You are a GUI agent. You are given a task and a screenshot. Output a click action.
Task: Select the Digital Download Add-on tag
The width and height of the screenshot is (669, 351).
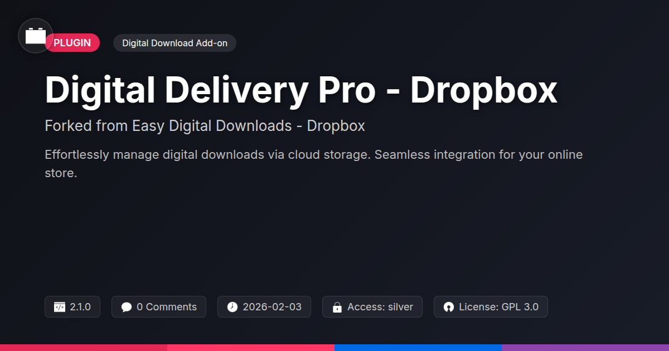click(174, 43)
